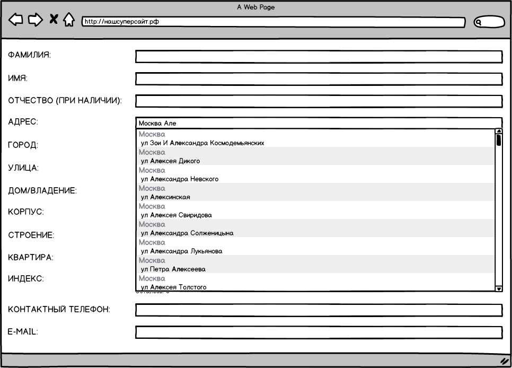Focus the Фамилия input field

coord(319,57)
